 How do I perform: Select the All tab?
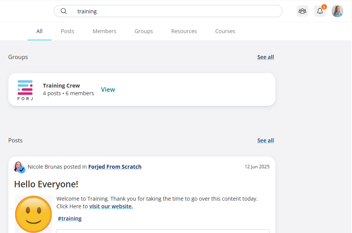[39, 31]
